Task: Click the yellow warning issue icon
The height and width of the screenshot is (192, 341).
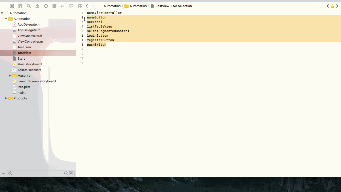Action: click(x=332, y=6)
